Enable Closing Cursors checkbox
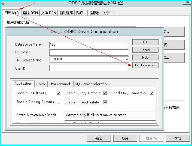The height and width of the screenshot is (146, 192). 58,102
